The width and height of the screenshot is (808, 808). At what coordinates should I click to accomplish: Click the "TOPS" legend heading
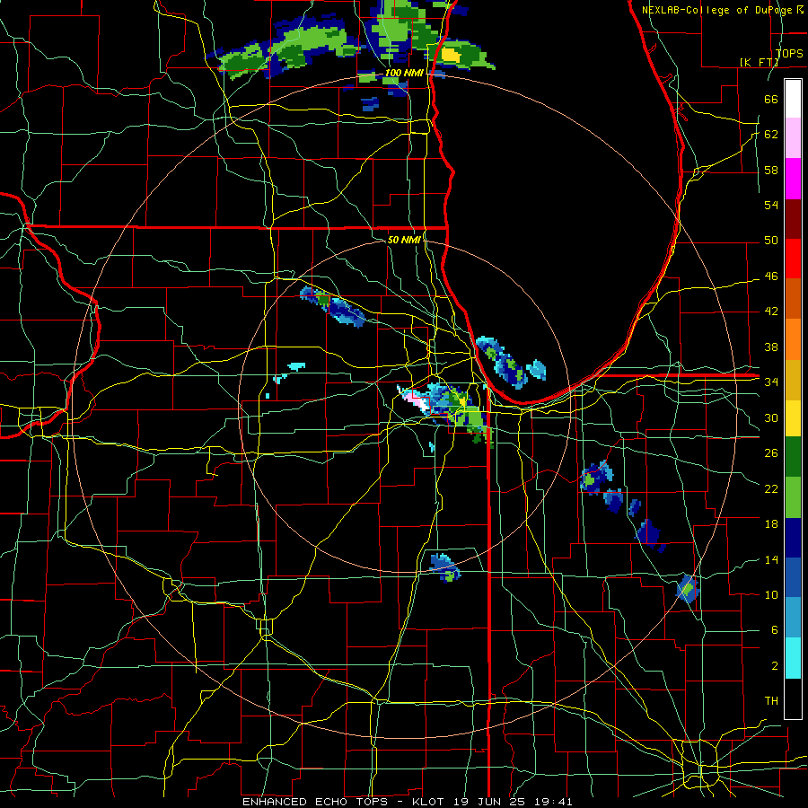tap(788, 53)
